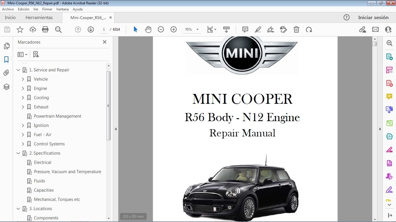Image resolution: width=396 pixels, height=222 pixels.
Task: Collapse the Service and Repair bookmark
Action: click(x=18, y=70)
